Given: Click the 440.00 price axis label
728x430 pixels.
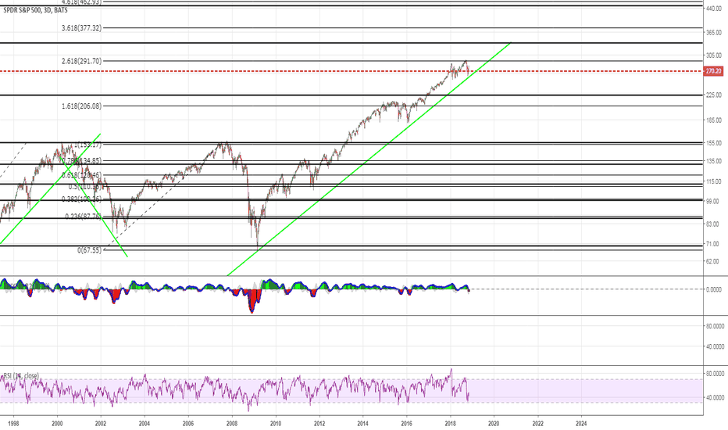Looking at the screenshot, I should (714, 9).
